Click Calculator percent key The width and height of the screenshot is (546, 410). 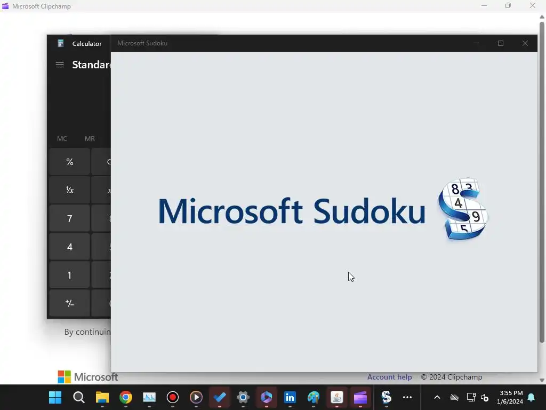[70, 162]
